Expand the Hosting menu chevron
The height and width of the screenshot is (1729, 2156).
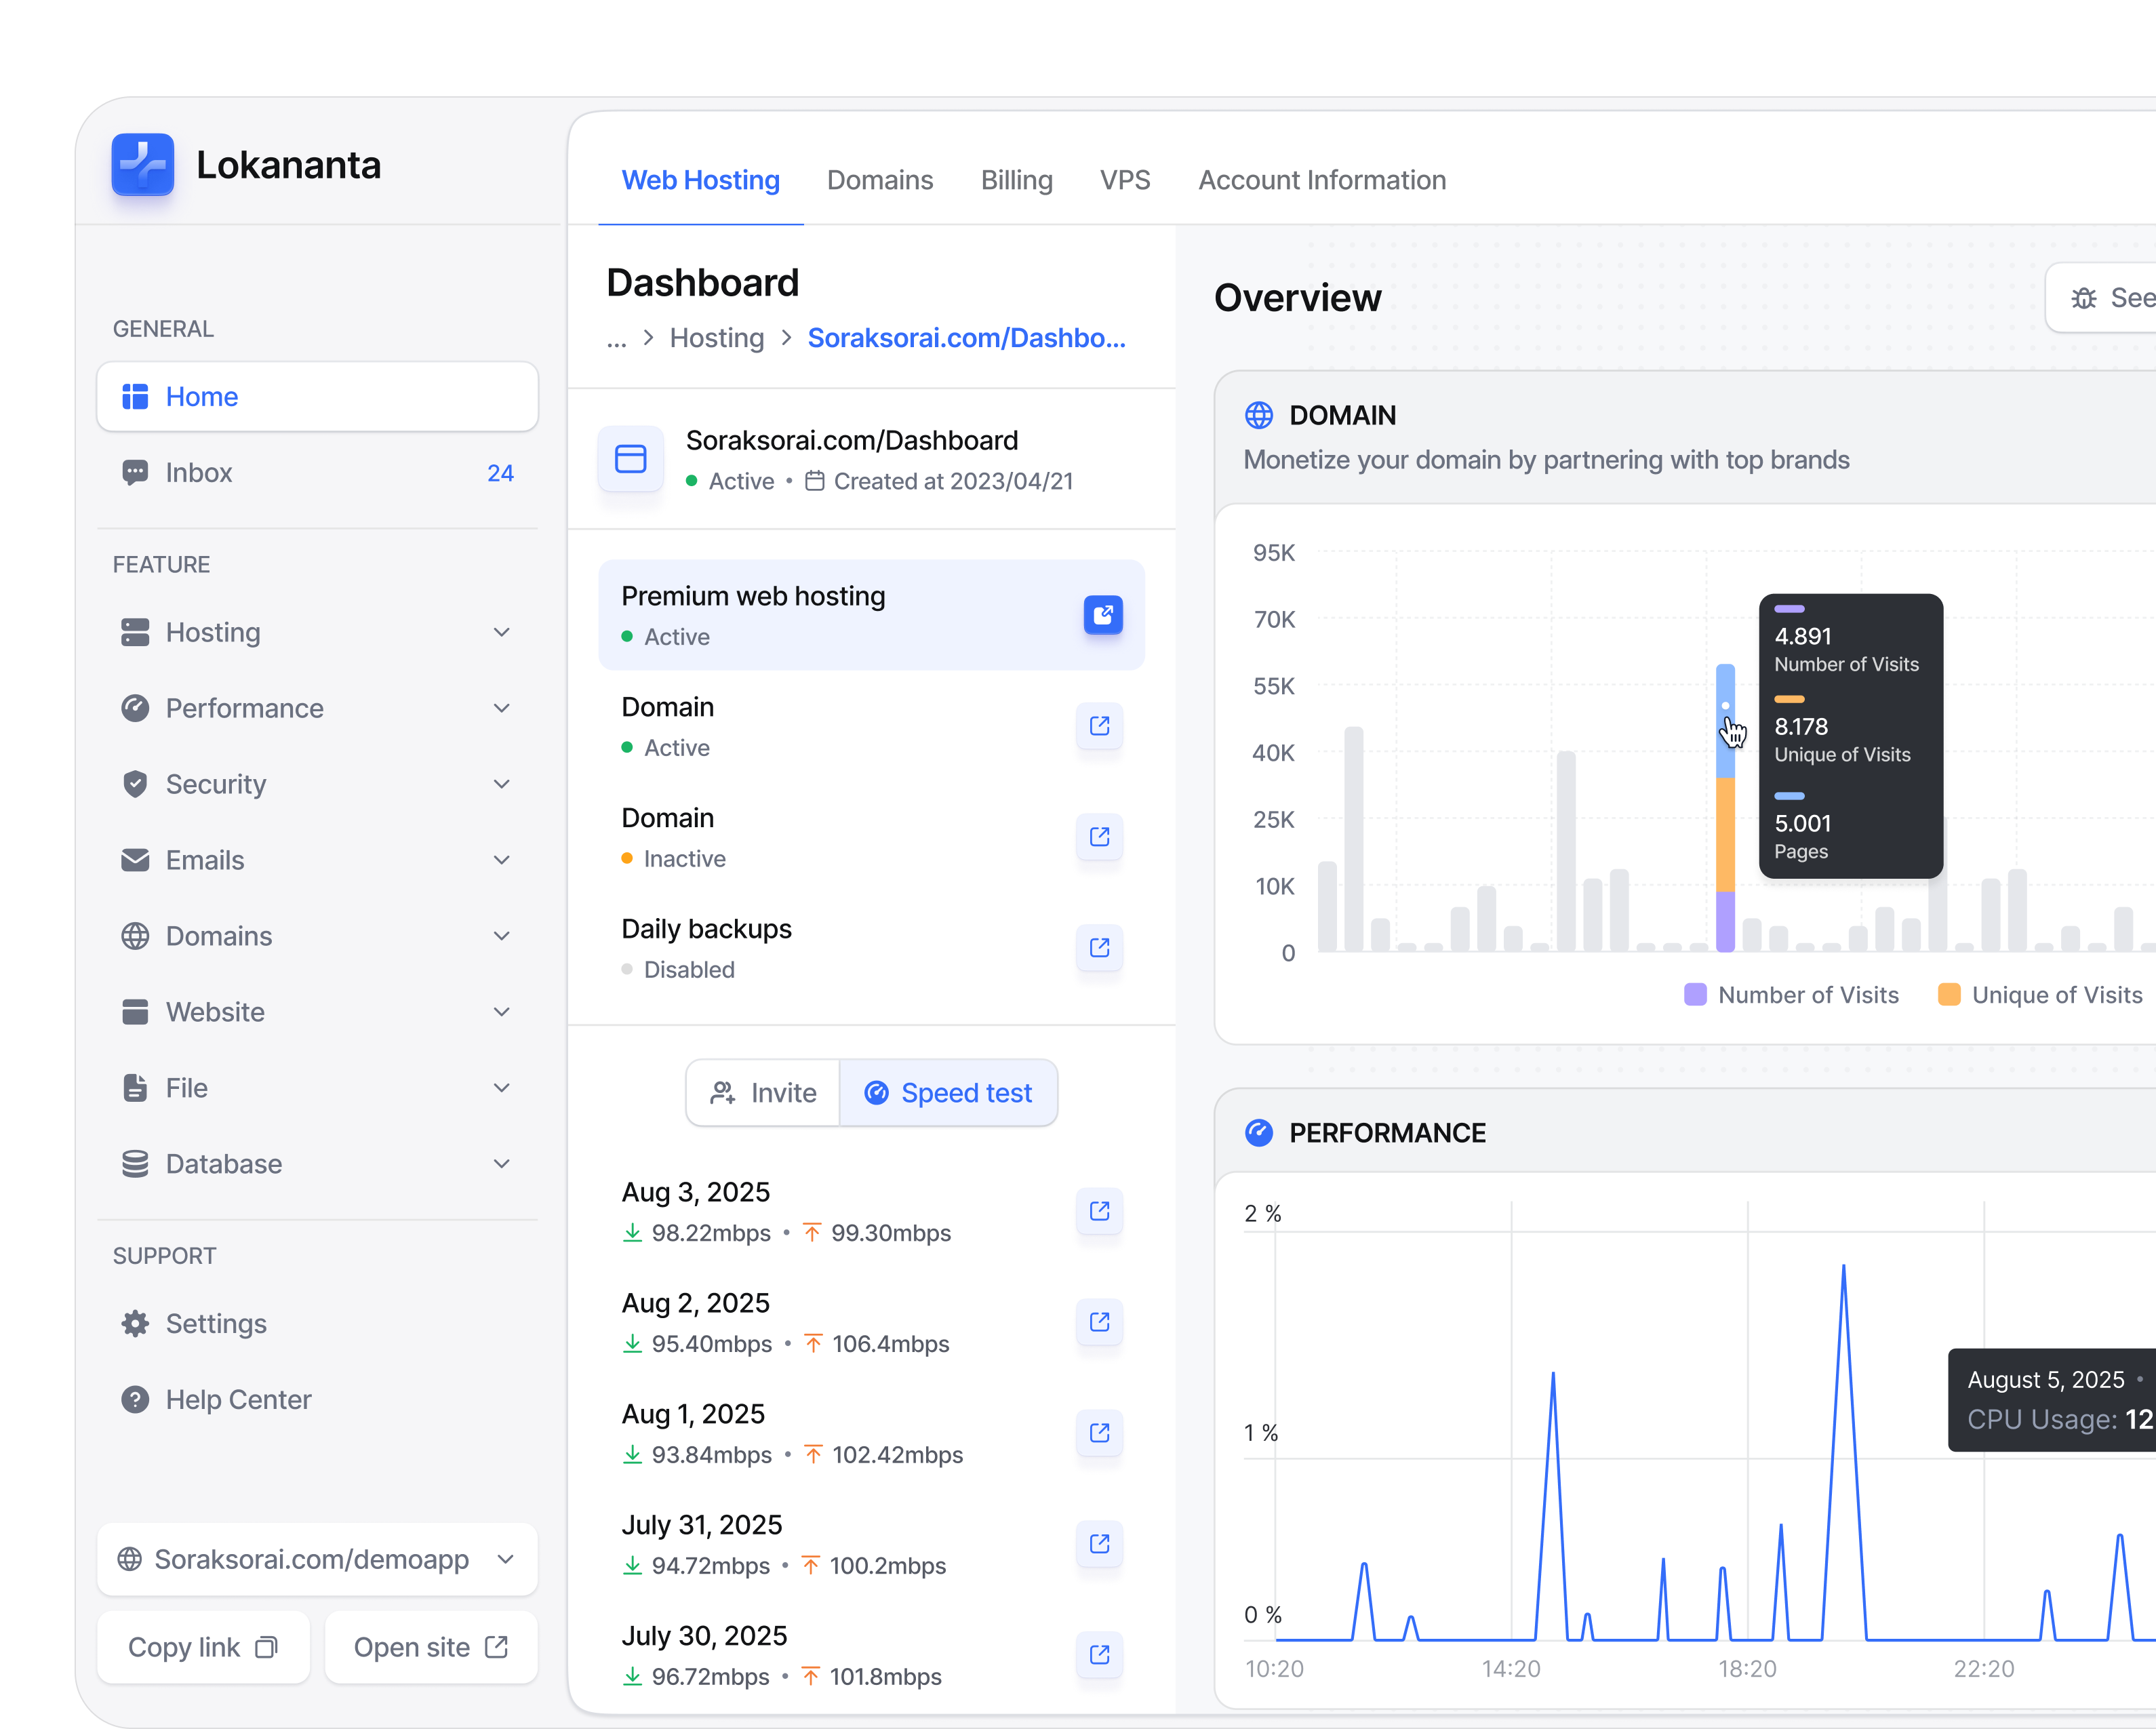pos(502,632)
